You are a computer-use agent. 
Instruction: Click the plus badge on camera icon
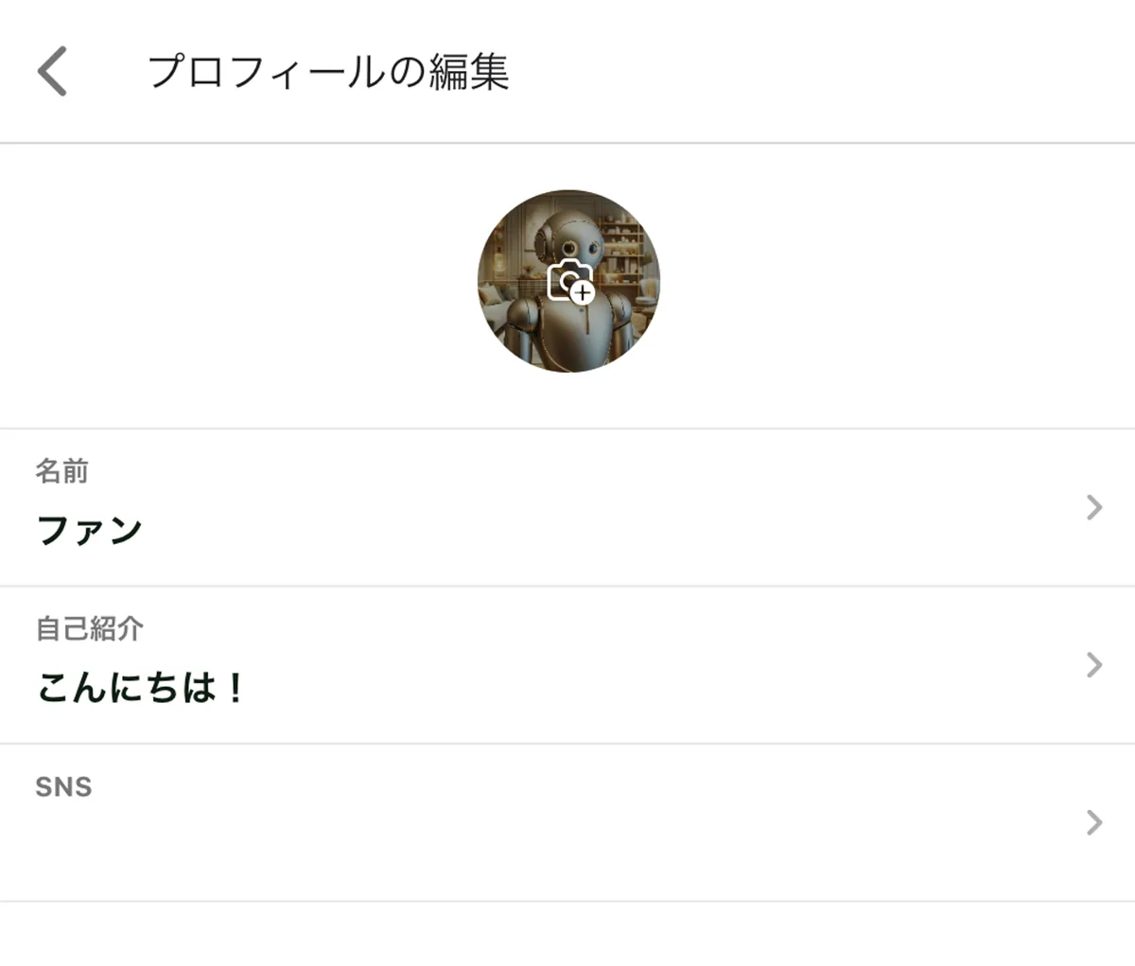pos(583,293)
